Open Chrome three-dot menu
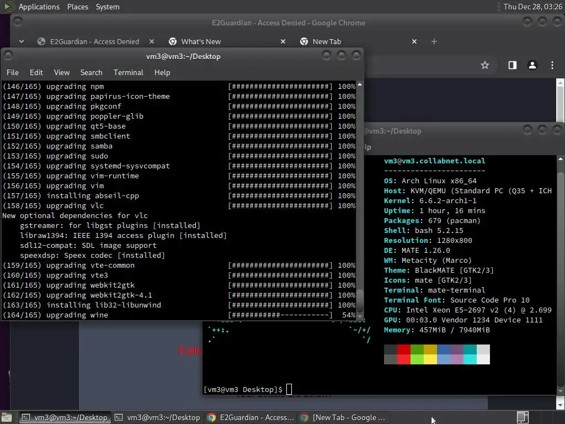This screenshot has height=424, width=565. point(552,65)
